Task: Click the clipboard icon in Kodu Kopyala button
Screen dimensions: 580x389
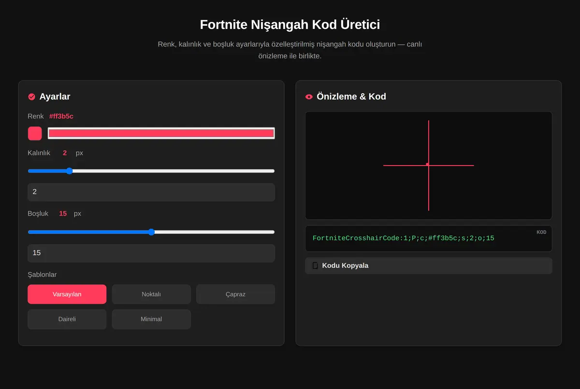Action: 315,265
